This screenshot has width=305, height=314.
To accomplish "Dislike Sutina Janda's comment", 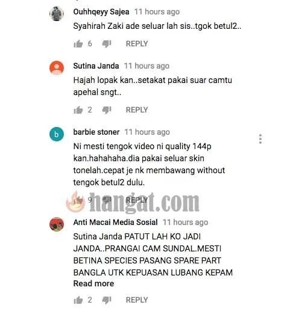I will pos(107,110).
